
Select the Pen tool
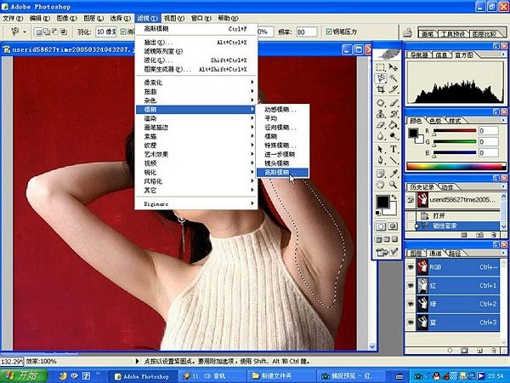[381, 160]
